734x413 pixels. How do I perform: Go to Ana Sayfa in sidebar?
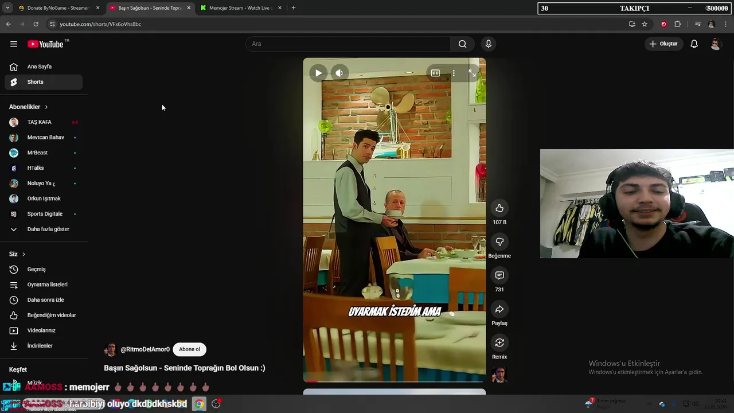pos(44,67)
